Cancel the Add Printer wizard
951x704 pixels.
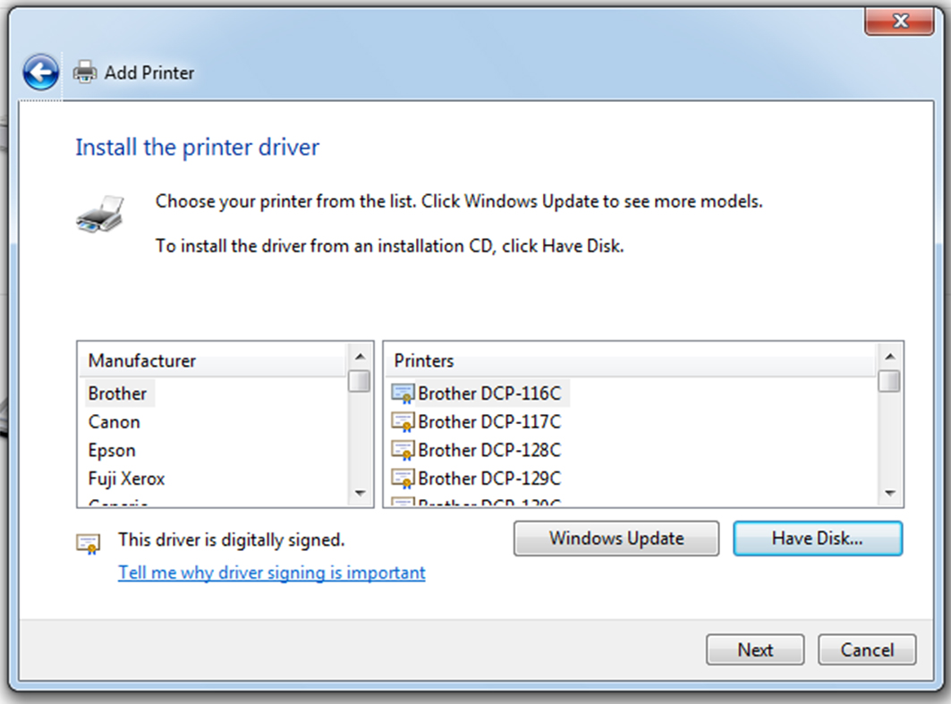(x=867, y=650)
